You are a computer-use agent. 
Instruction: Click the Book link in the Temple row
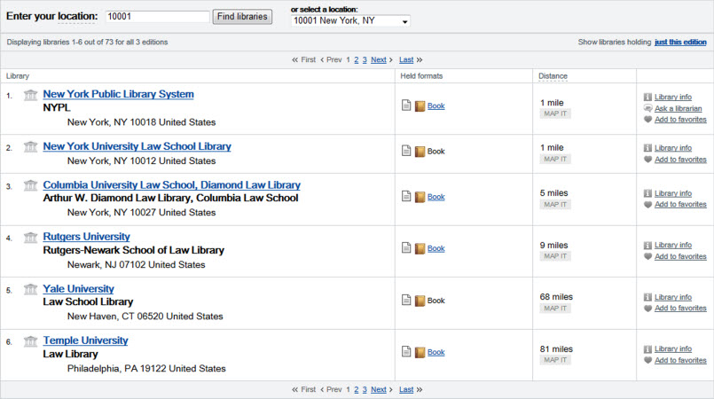pos(435,352)
